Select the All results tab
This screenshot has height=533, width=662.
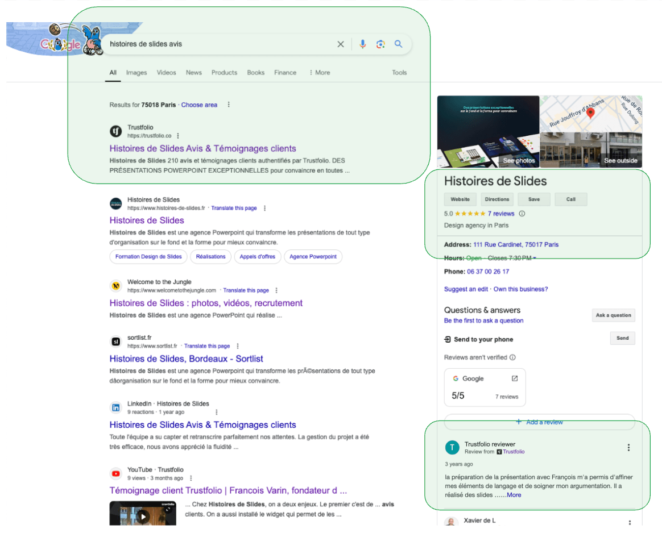[x=113, y=73]
